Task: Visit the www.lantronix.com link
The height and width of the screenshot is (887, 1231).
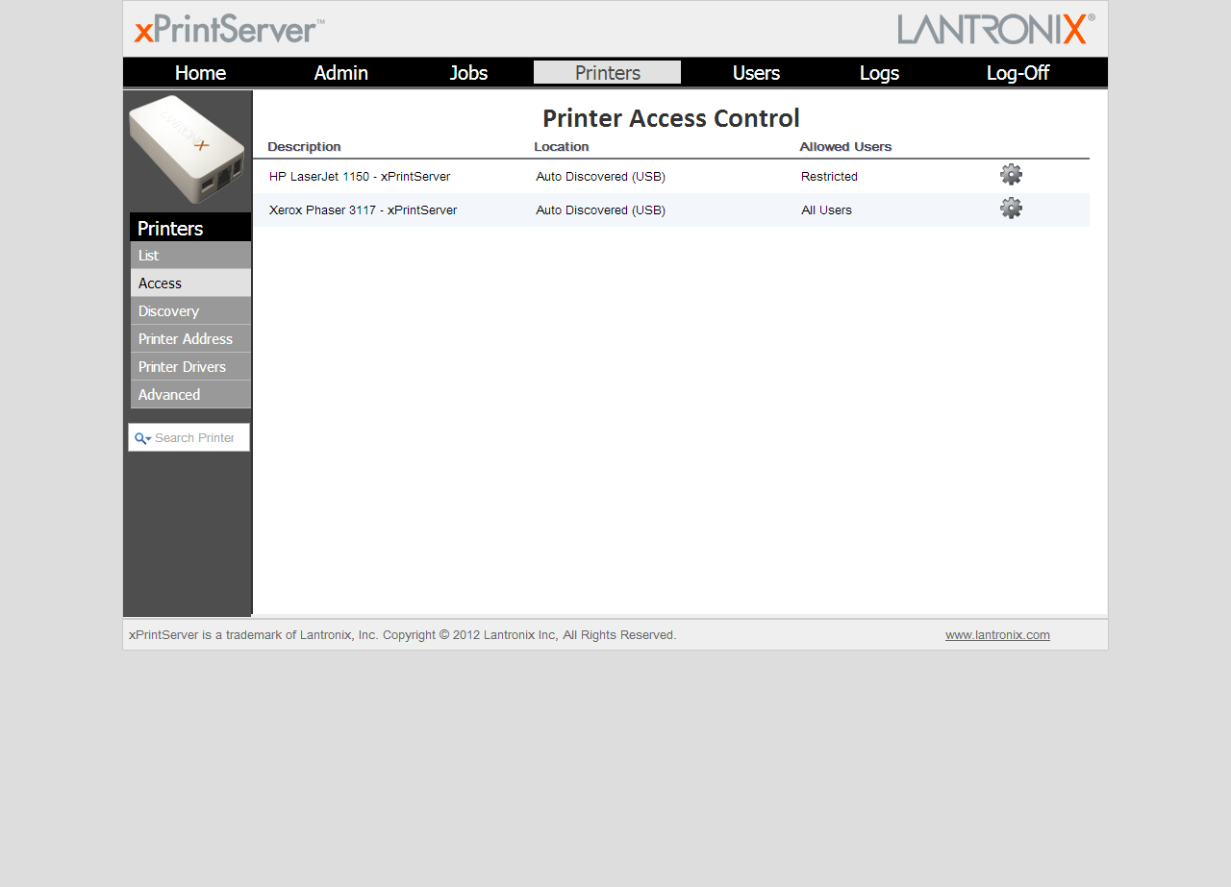Action: (x=997, y=635)
